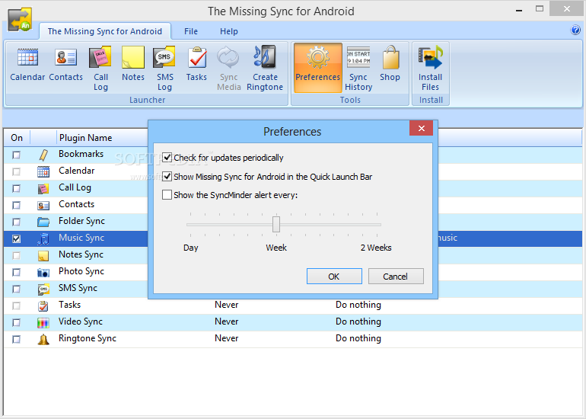The image size is (586, 419).
Task: Enable the Photo Sync plugin checkbox
Action: pyautogui.click(x=17, y=273)
